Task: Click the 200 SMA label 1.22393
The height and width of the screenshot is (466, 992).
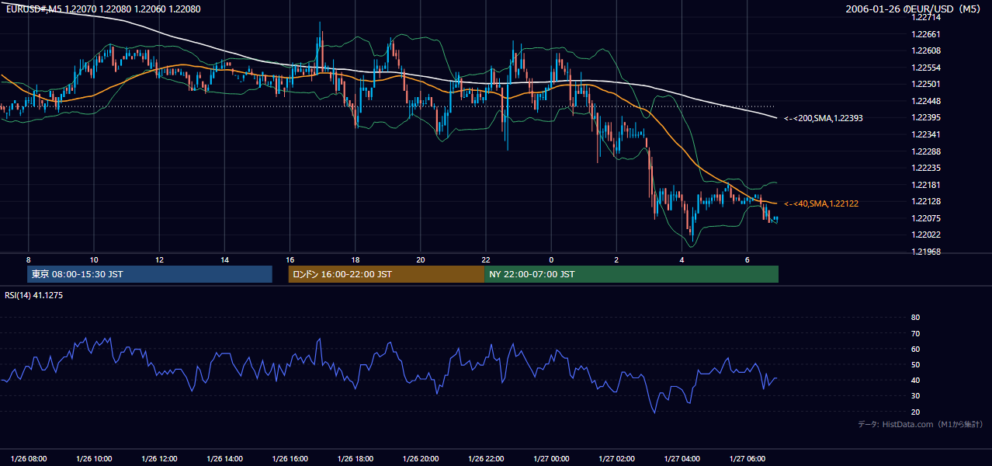Action: click(824, 118)
